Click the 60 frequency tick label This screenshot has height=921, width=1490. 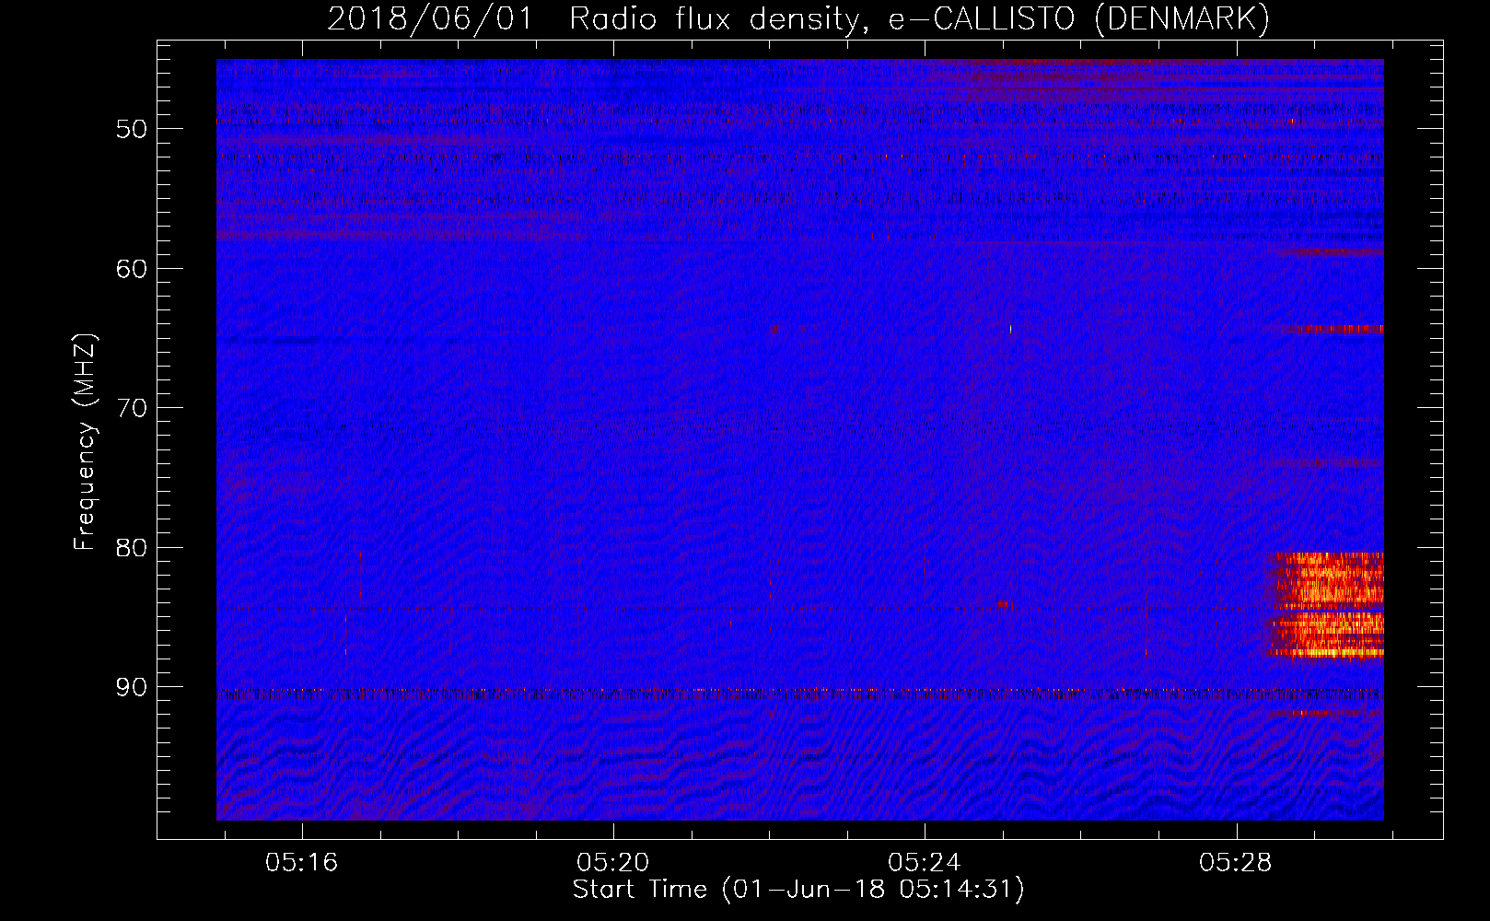132,269
